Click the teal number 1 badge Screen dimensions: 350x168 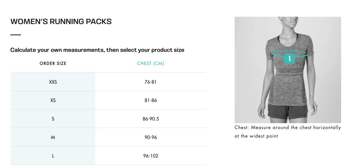(x=289, y=59)
